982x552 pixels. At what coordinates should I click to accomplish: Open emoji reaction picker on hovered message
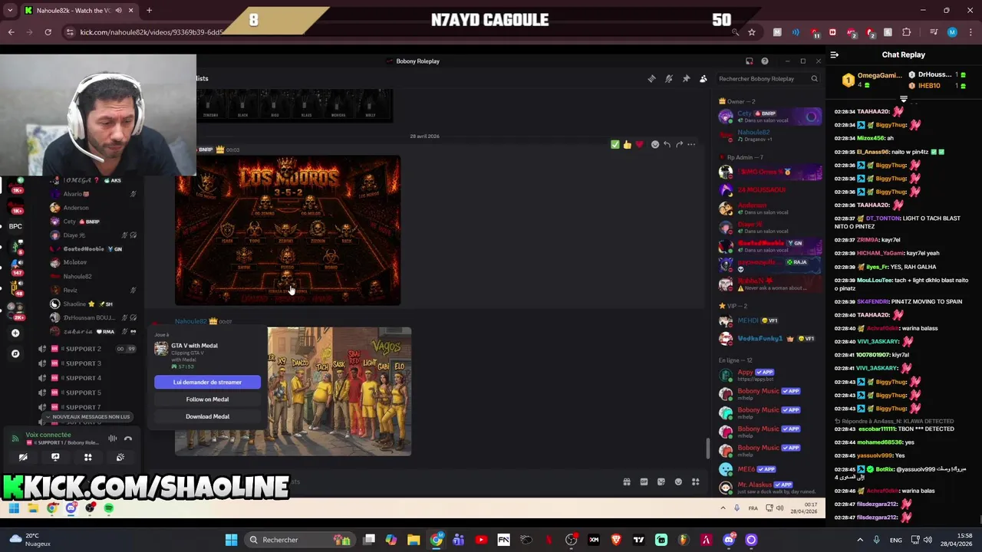point(654,144)
